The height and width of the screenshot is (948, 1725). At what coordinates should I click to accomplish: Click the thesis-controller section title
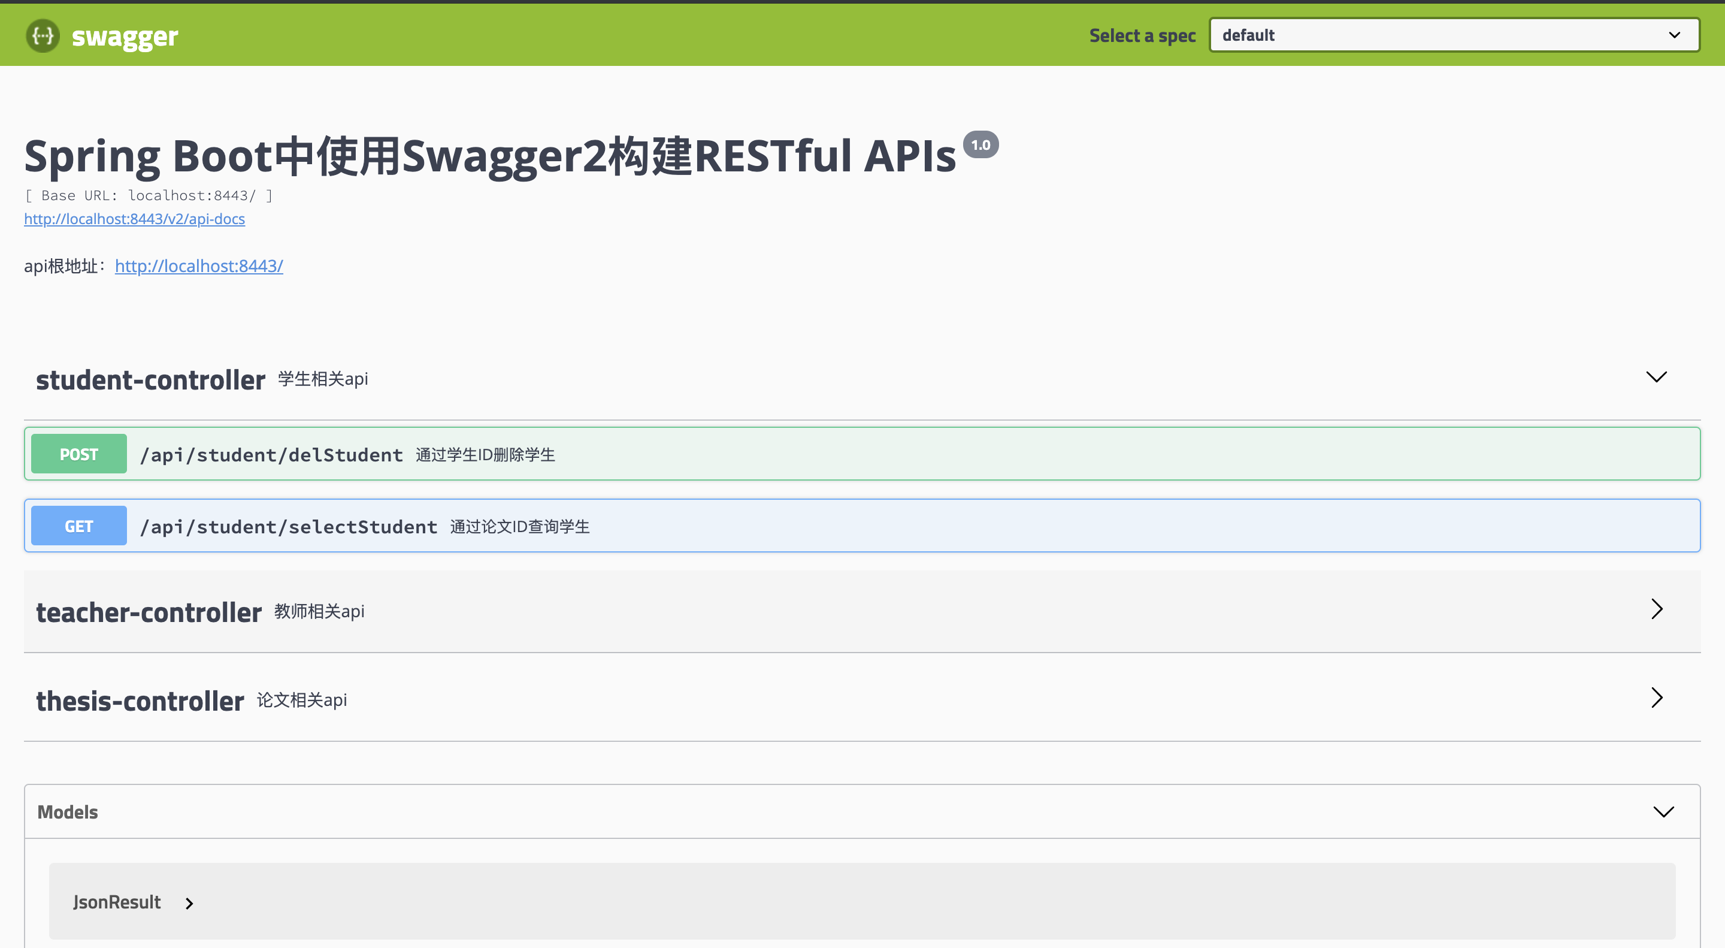[140, 702]
